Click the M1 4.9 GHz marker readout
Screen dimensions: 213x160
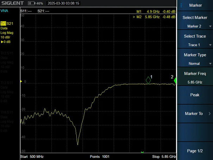click(156, 12)
